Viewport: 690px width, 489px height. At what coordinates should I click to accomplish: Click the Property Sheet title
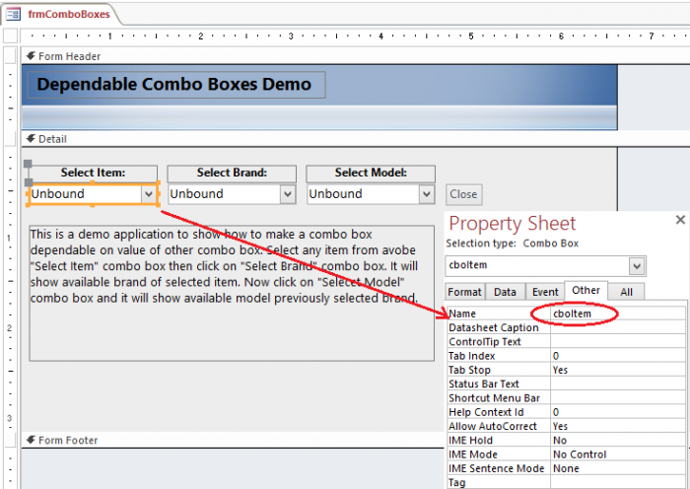(513, 224)
